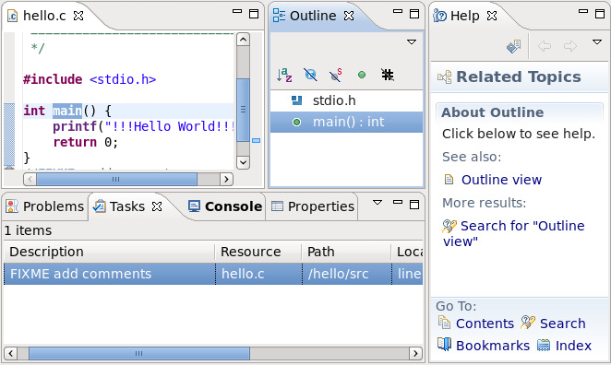Image resolution: width=611 pixels, height=365 pixels.
Task: Click the Help forward arrow icon
Action: pos(570,46)
